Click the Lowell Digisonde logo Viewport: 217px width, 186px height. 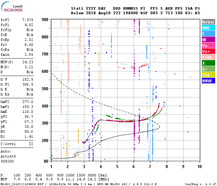[12, 7]
